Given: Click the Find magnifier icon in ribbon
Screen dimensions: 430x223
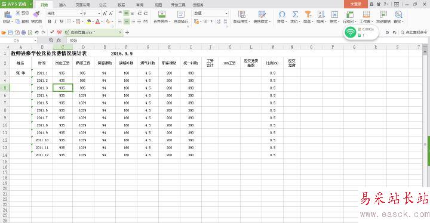Looking at the screenshot, I should [x=398, y=14].
